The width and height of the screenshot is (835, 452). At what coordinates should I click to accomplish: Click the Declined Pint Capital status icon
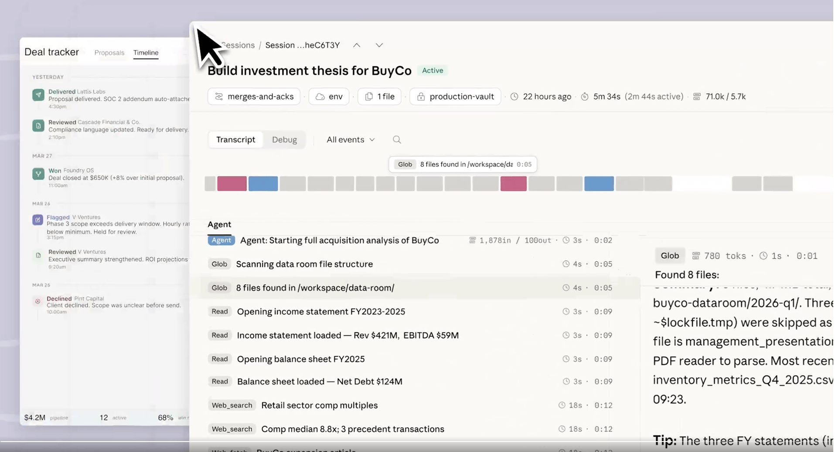pyautogui.click(x=38, y=301)
